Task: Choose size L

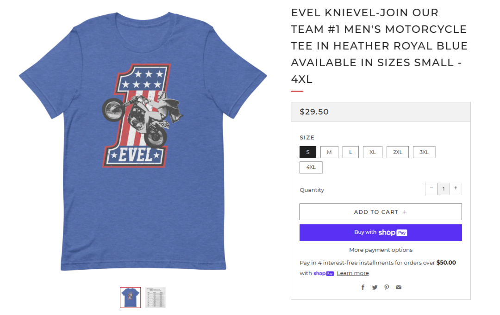Action: pos(350,152)
